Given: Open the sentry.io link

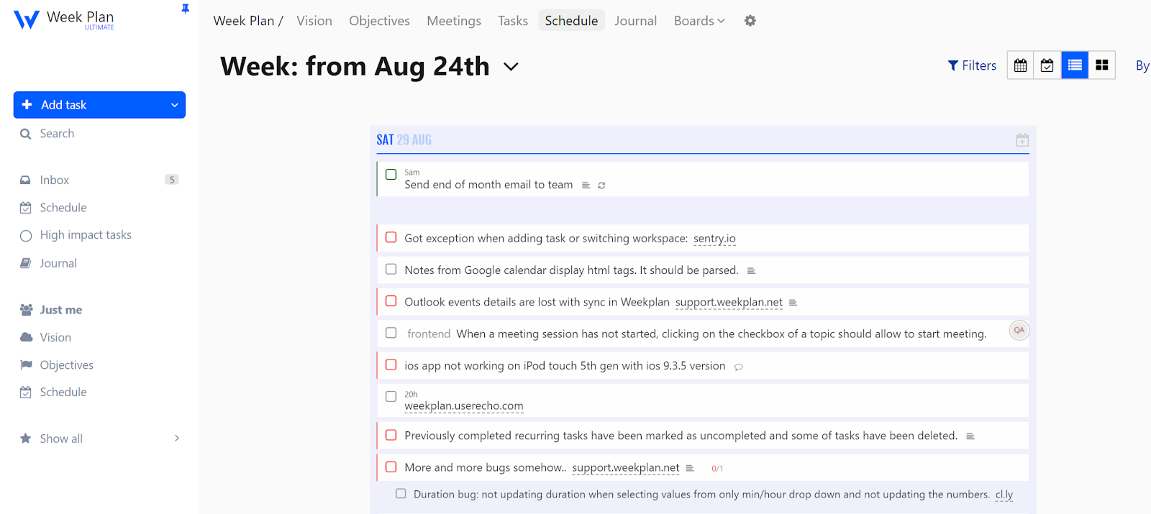Looking at the screenshot, I should pos(714,239).
